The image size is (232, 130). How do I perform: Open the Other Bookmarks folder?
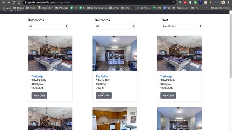(220, 8)
